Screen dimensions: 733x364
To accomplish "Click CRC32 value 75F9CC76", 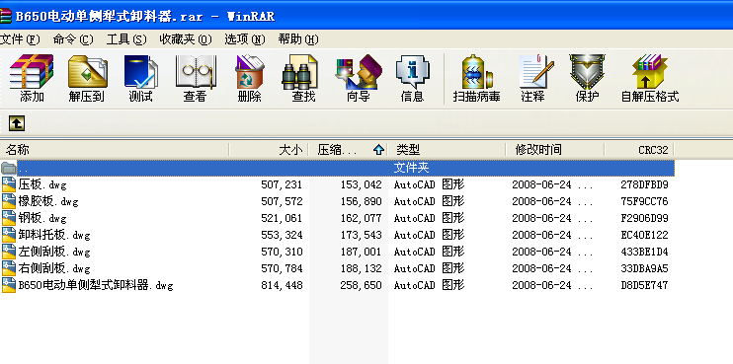I will click(x=644, y=201).
